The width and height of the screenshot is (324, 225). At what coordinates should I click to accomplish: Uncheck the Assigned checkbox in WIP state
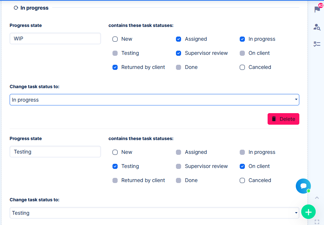click(179, 39)
